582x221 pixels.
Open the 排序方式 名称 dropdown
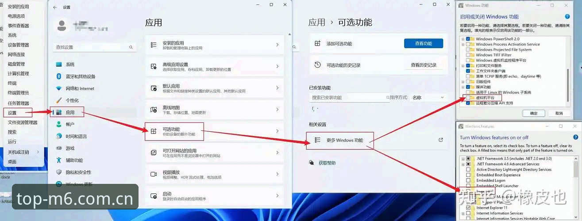(428, 97)
